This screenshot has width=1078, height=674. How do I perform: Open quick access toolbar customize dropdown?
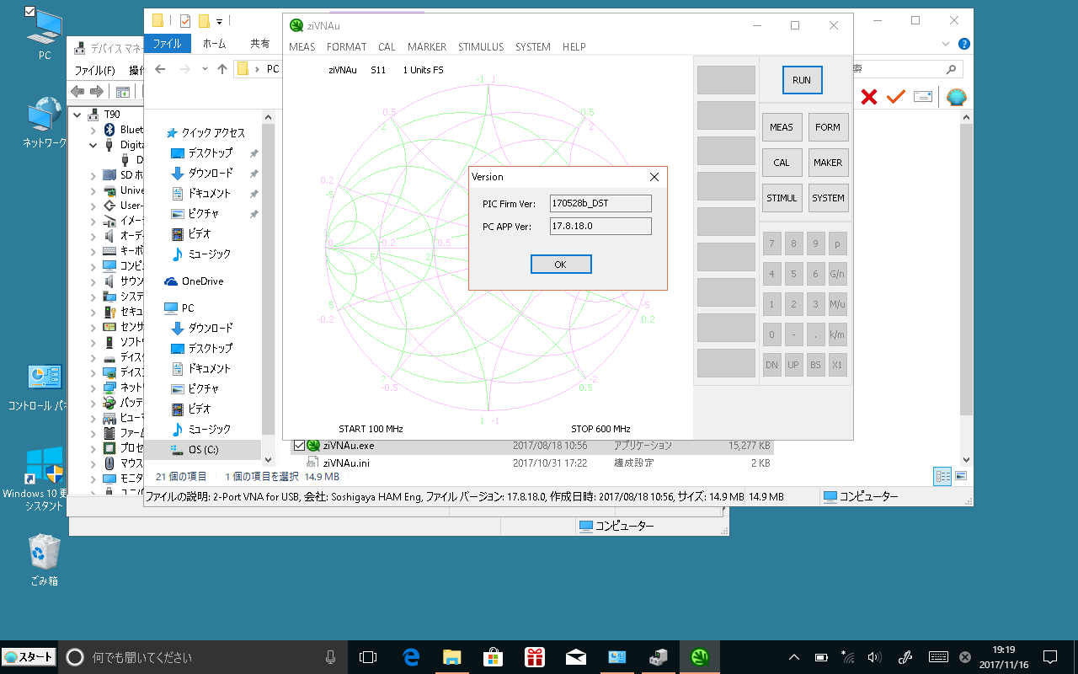click(220, 21)
